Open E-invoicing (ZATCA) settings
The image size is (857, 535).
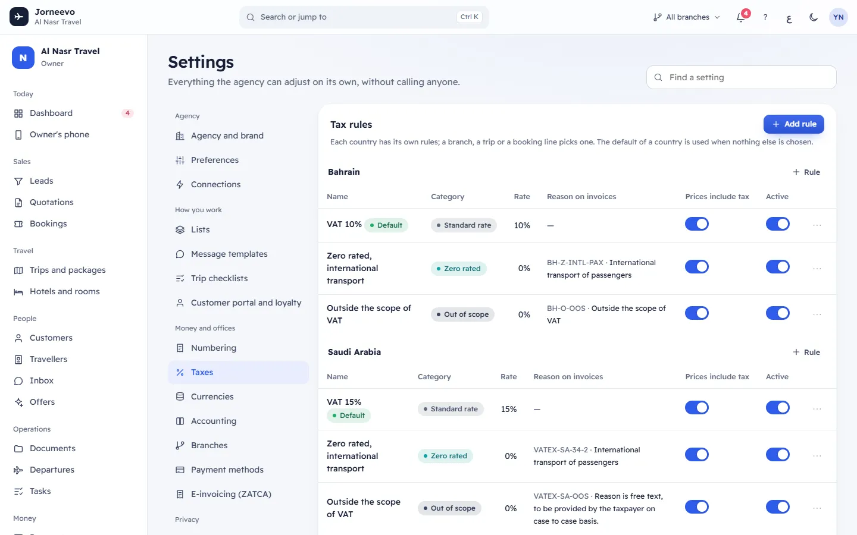coord(238,494)
